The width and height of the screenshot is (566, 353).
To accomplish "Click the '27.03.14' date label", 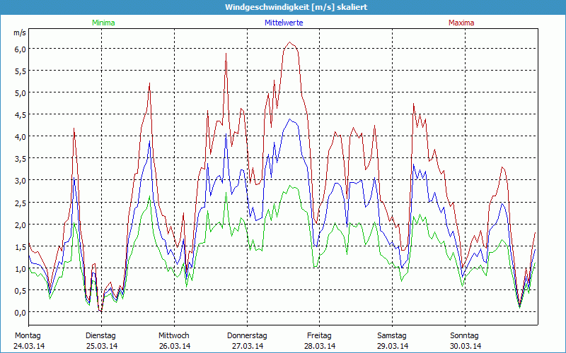I will (x=247, y=346).
